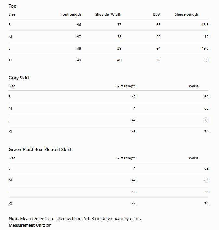Click the Top table heading
Screen dimensions: 219x230
(13, 6)
